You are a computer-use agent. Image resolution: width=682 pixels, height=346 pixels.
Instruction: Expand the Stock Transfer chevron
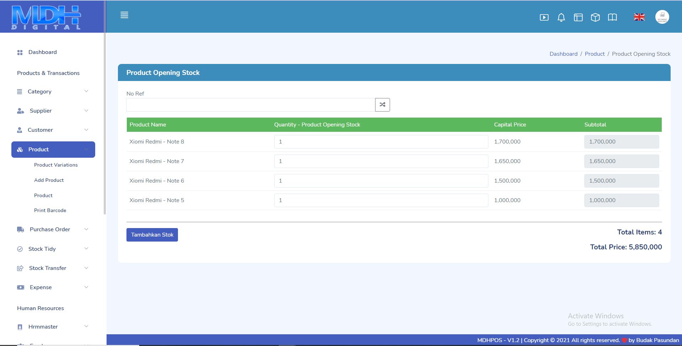86,267
